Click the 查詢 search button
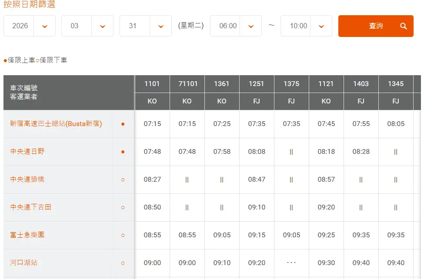 coord(376,26)
